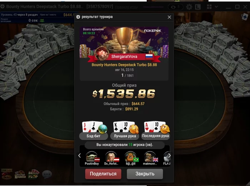Open the green players list icon
The height and width of the screenshot is (186, 250).
tap(42, 20)
